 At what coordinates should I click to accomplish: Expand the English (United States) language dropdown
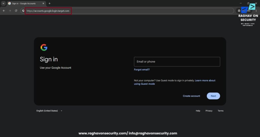coord(49,111)
